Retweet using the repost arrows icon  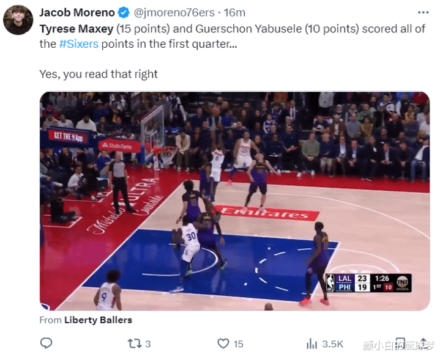[135, 344]
